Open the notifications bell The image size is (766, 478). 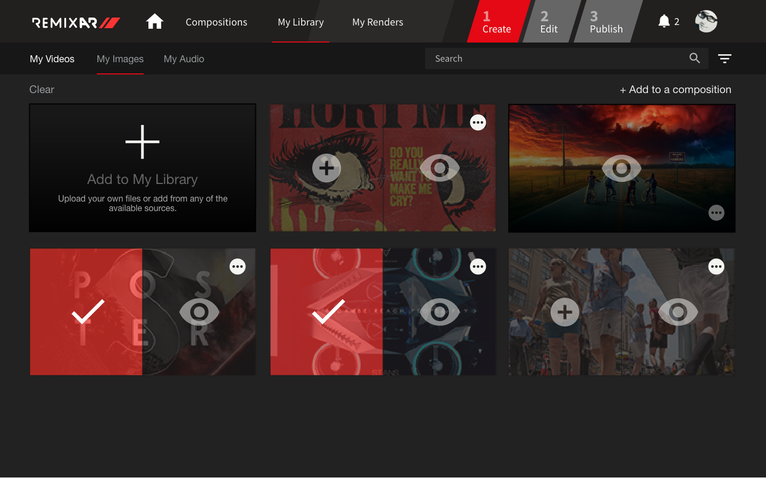pos(664,21)
